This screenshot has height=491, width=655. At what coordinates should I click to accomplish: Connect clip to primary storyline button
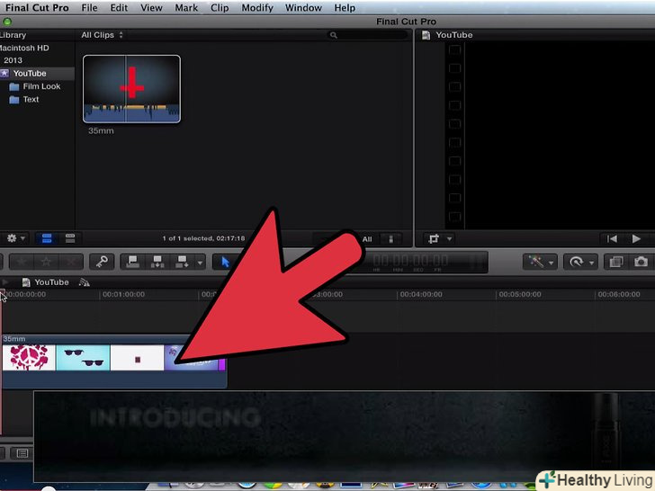click(133, 262)
